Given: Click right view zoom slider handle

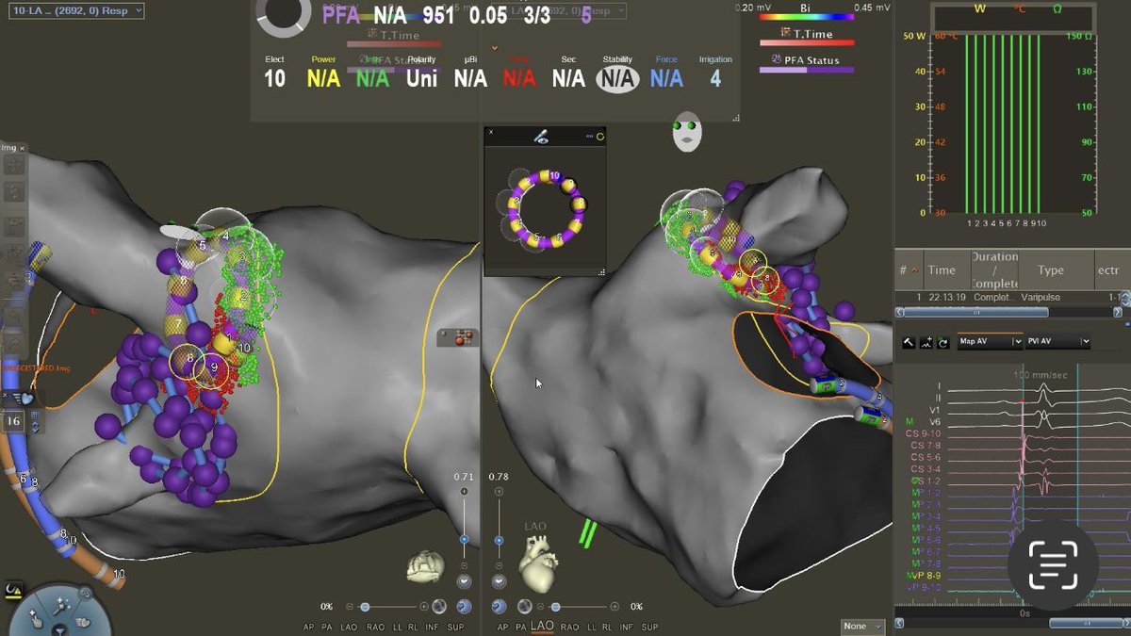Looking at the screenshot, I should click(499, 540).
